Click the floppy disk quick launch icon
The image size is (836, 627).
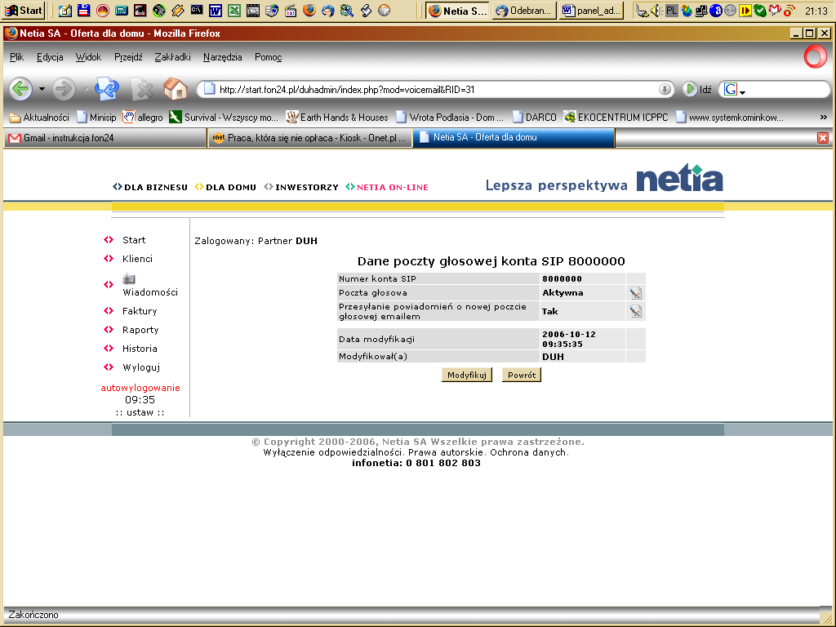[x=84, y=10]
